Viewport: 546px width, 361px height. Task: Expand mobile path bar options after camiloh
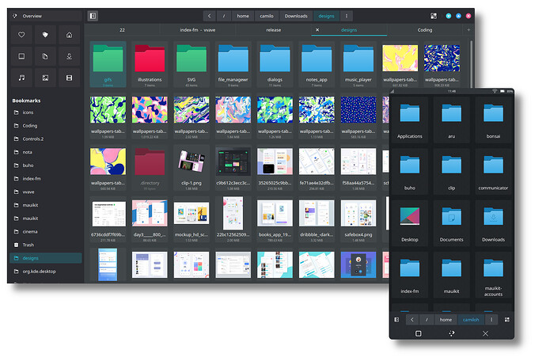491,319
